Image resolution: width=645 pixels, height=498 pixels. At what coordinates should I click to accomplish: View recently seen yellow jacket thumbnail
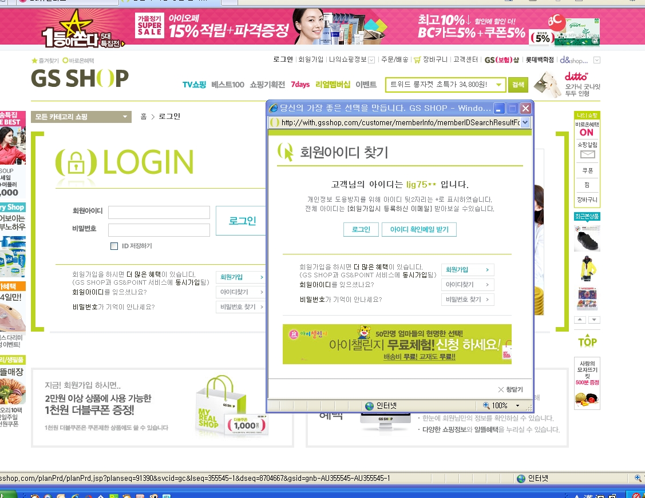(x=587, y=268)
